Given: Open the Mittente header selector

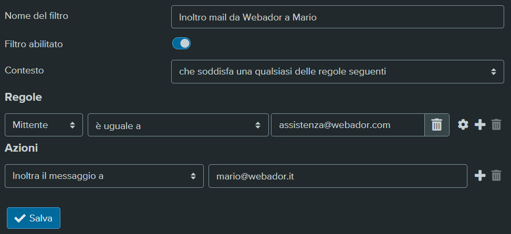Looking at the screenshot, I should tap(44, 125).
